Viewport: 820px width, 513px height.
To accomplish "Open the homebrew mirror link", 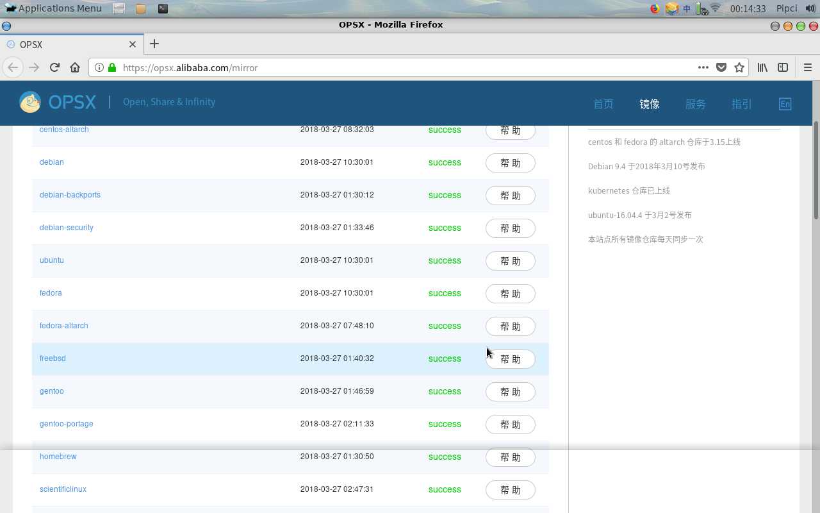I will (58, 457).
